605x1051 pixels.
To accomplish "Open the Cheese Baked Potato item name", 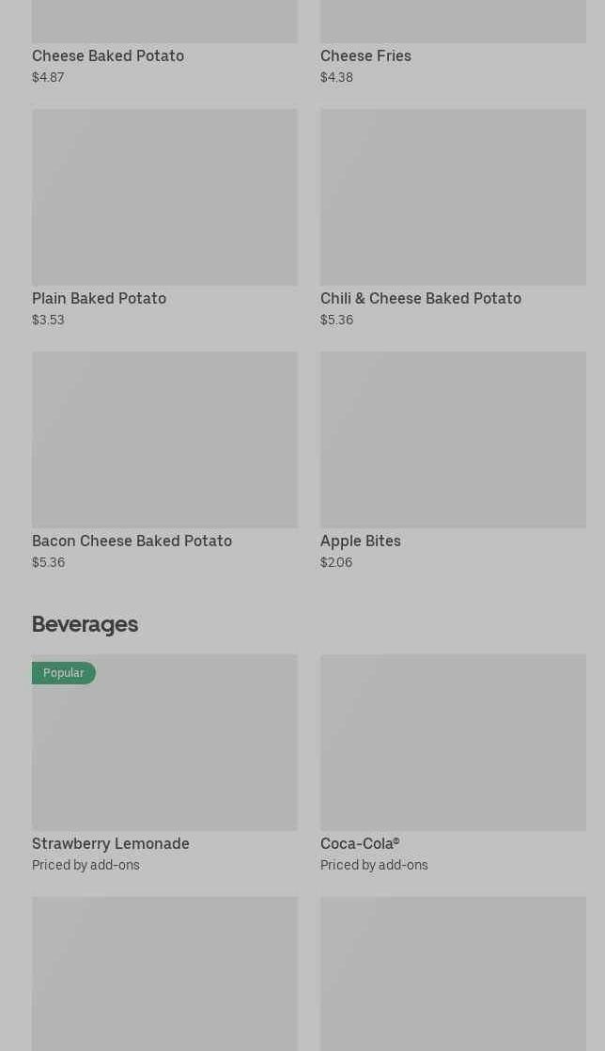I will 108,55.
